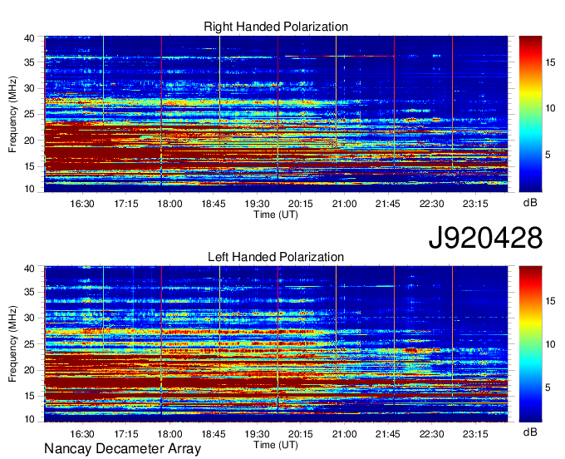Click the Right Handed Polarization plot title
Viewport: 565px width, 459px height.
276,27
